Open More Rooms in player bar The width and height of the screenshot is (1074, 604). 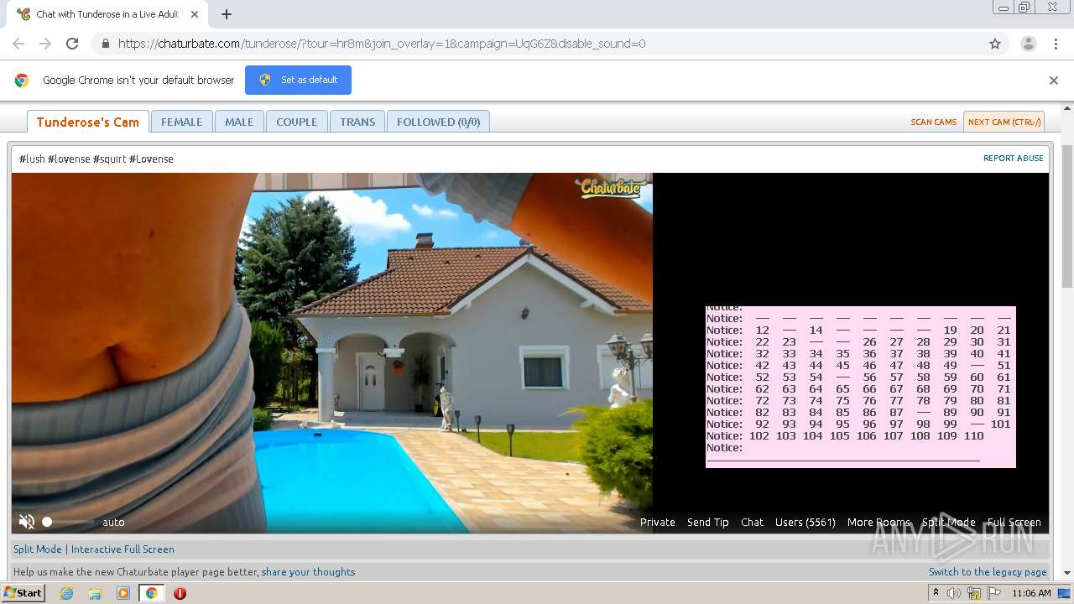pyautogui.click(x=878, y=522)
